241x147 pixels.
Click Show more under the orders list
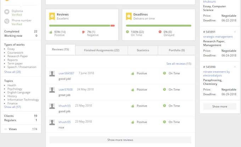tap(220, 107)
